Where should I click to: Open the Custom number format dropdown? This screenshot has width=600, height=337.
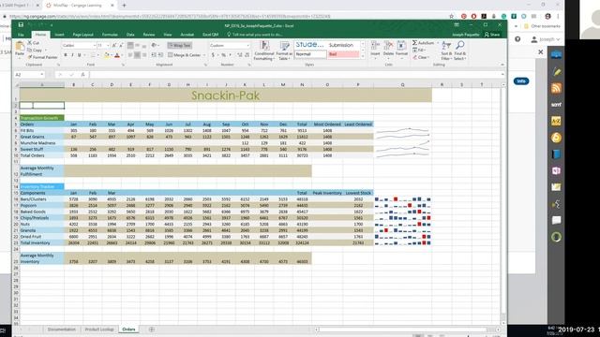point(247,46)
